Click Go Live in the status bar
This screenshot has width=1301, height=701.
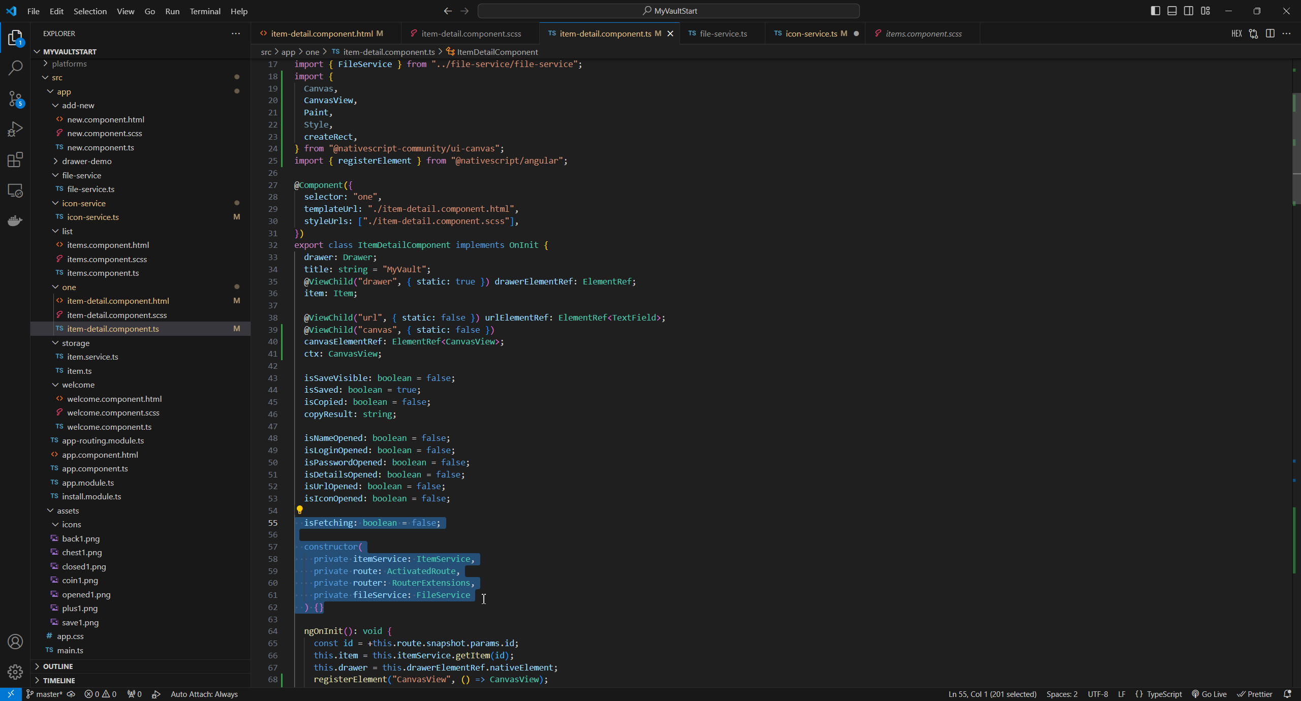click(1210, 694)
